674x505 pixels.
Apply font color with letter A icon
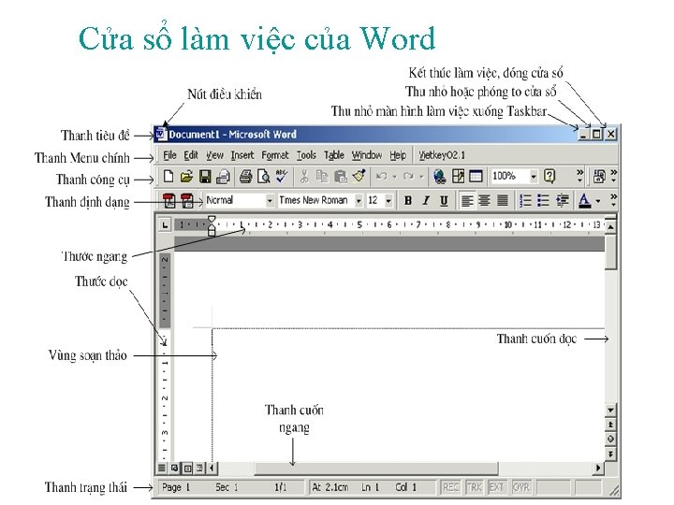[x=584, y=200]
